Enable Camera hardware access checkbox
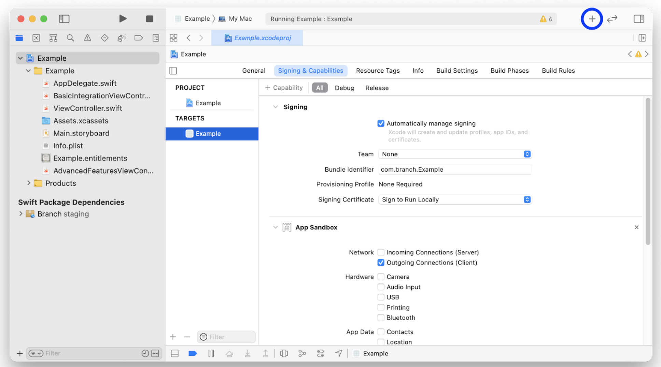 [381, 277]
